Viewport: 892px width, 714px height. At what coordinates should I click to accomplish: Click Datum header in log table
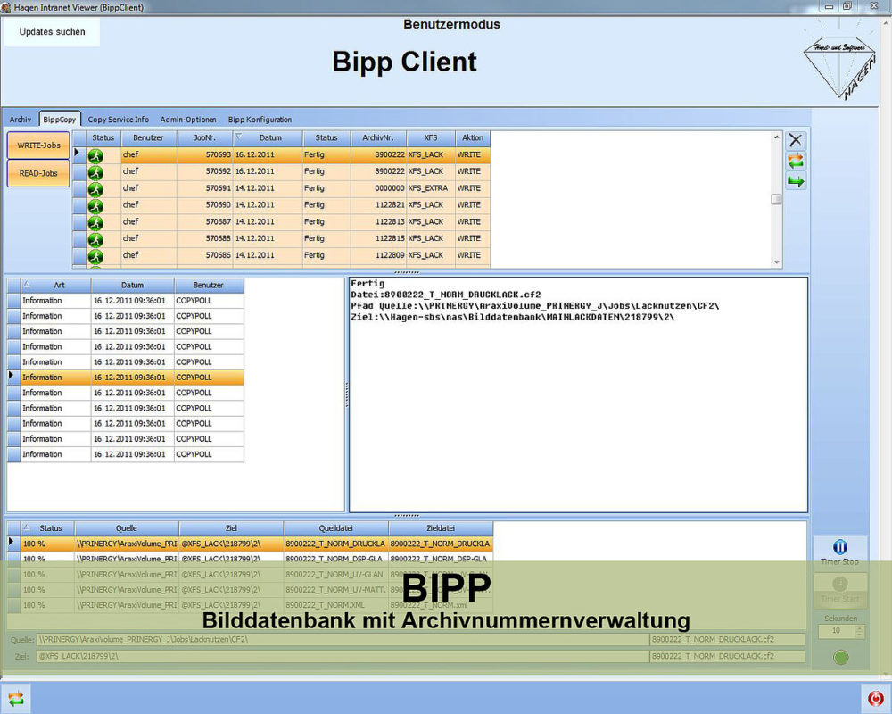133,286
